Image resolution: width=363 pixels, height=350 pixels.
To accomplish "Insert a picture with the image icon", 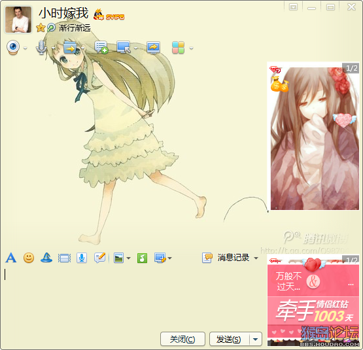I will coord(119,258).
